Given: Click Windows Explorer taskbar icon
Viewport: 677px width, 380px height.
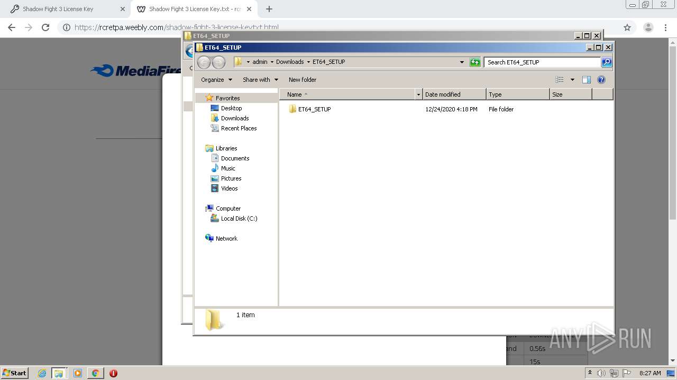Looking at the screenshot, I should pyautogui.click(x=59, y=373).
